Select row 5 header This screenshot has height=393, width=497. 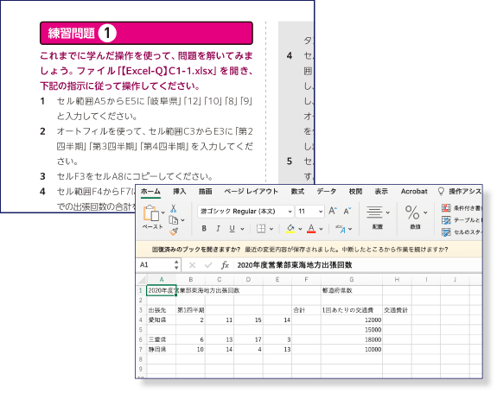pos(141,330)
